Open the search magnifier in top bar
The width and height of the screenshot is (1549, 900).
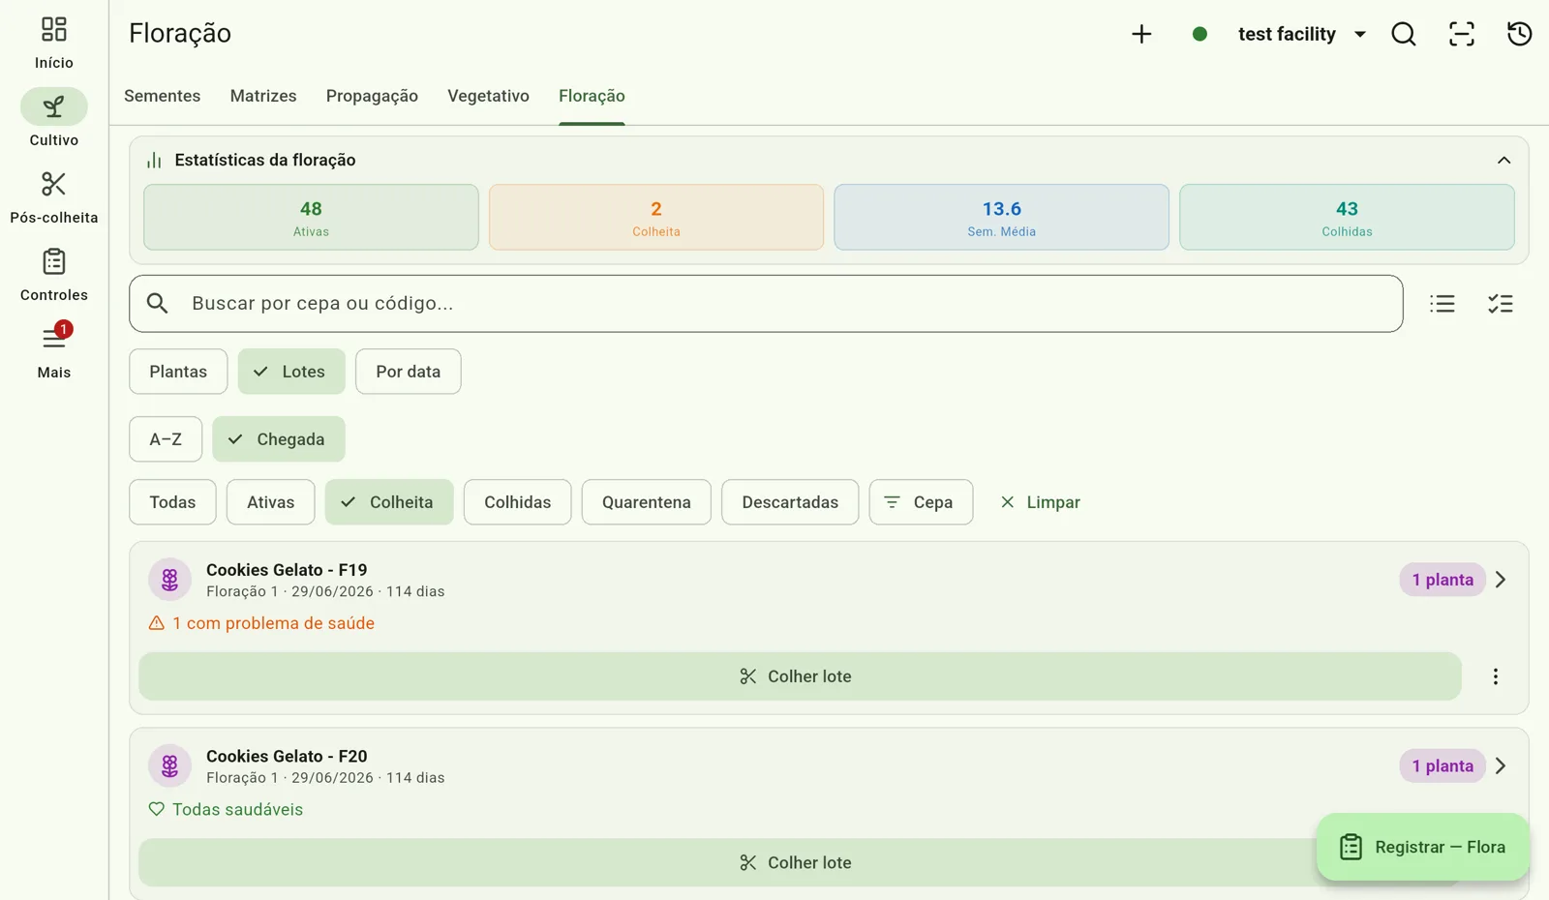(x=1404, y=34)
